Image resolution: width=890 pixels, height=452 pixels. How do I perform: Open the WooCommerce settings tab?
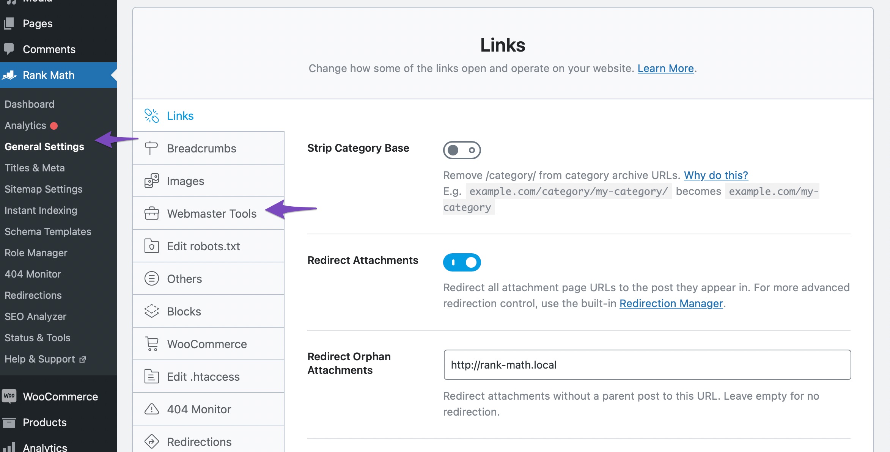[x=208, y=344]
